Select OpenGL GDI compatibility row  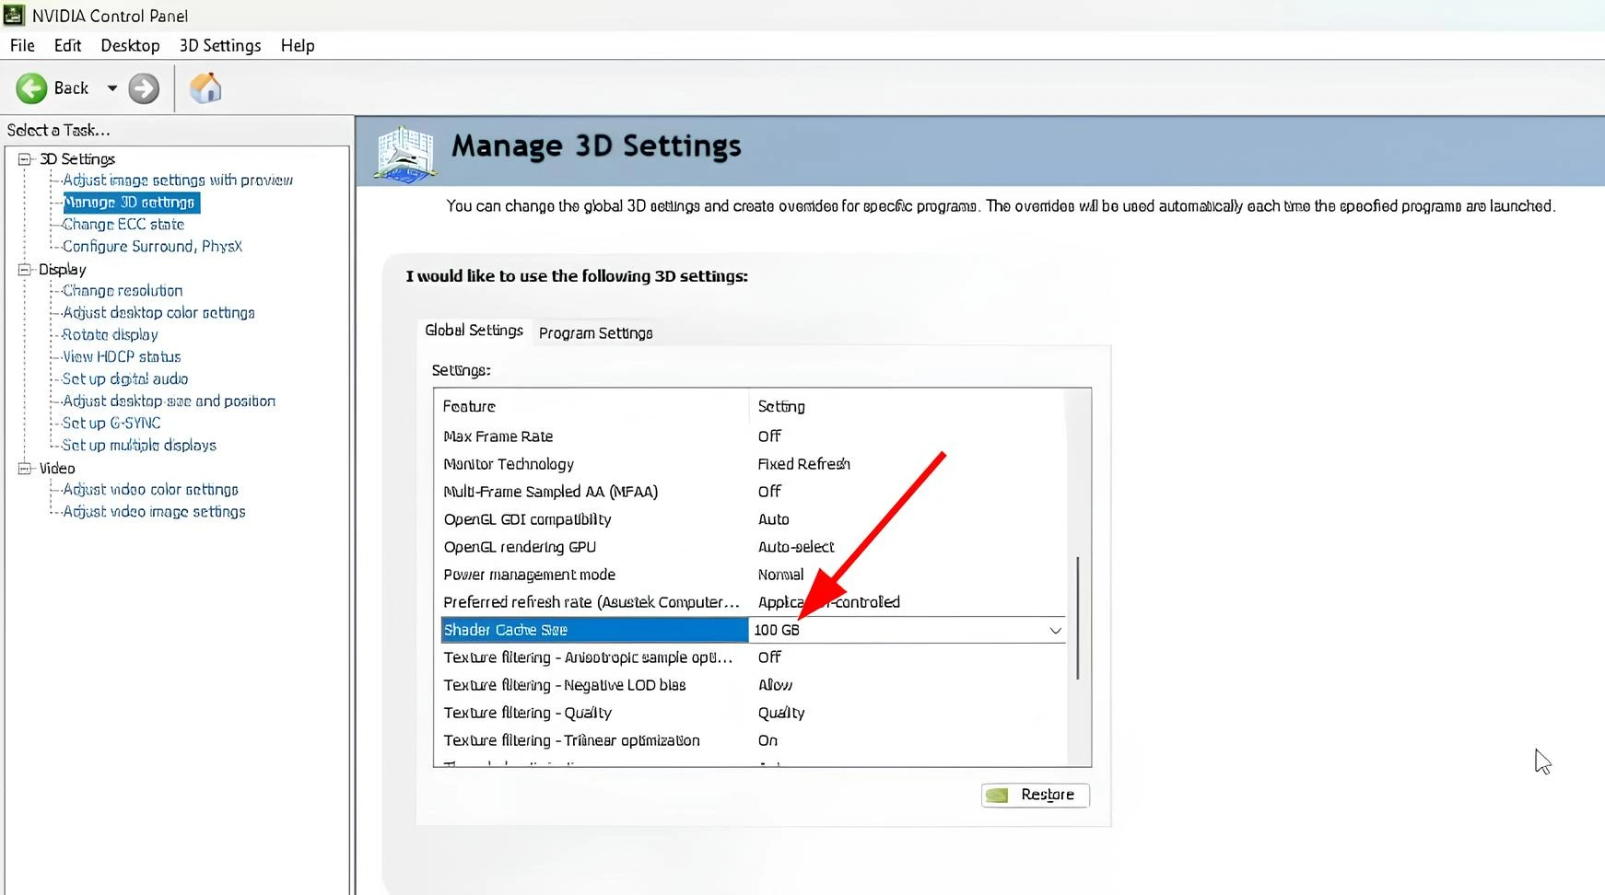point(753,519)
